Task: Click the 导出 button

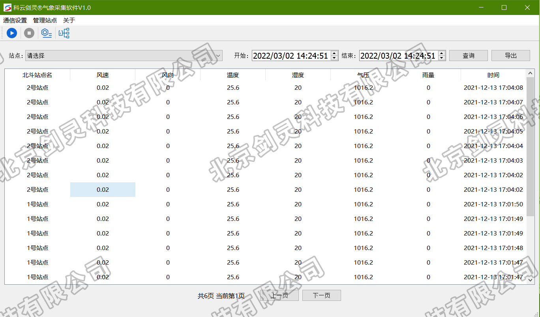Action: 511,56
